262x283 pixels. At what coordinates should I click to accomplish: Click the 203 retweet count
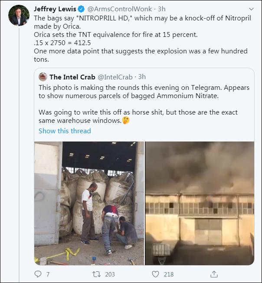pyautogui.click(x=110, y=274)
